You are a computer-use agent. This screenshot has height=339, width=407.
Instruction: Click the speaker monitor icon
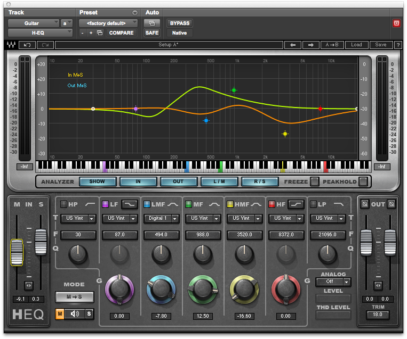[x=75, y=314]
